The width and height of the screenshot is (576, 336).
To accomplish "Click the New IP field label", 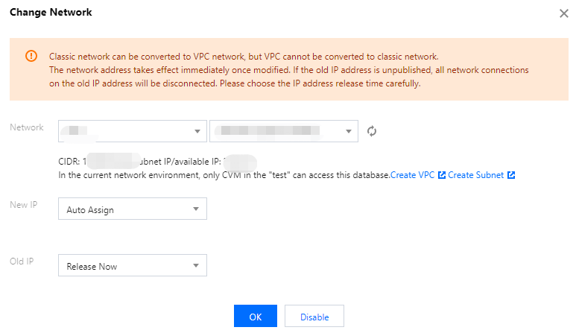I will pyautogui.click(x=24, y=205).
